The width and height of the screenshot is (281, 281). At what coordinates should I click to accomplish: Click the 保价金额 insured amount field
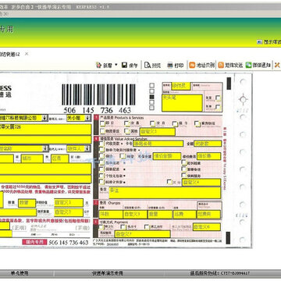[166, 156]
